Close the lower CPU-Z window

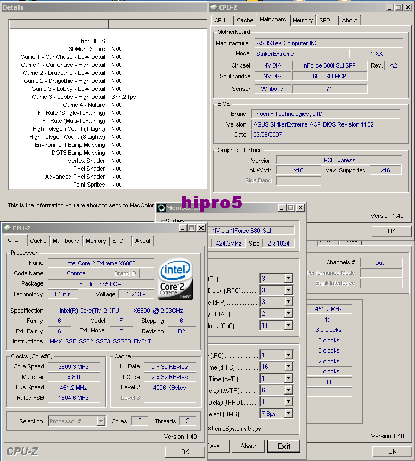click(x=201, y=228)
